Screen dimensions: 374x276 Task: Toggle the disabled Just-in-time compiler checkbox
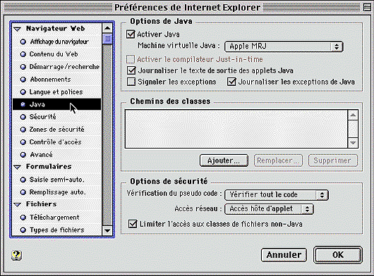click(x=131, y=59)
